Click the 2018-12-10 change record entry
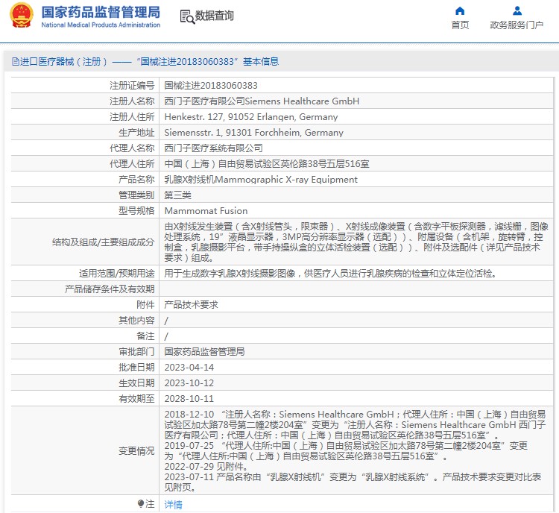The image size is (559, 513). click(x=355, y=425)
